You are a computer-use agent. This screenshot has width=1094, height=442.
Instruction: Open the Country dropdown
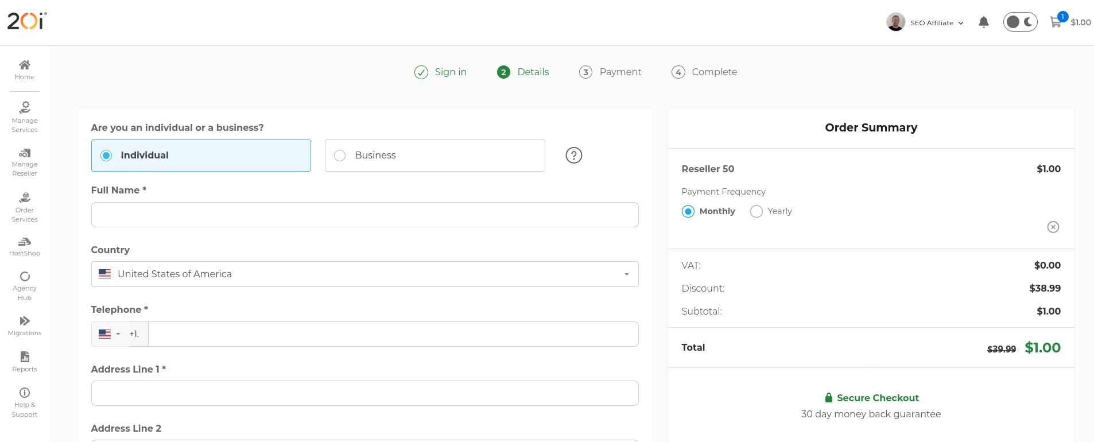(365, 274)
